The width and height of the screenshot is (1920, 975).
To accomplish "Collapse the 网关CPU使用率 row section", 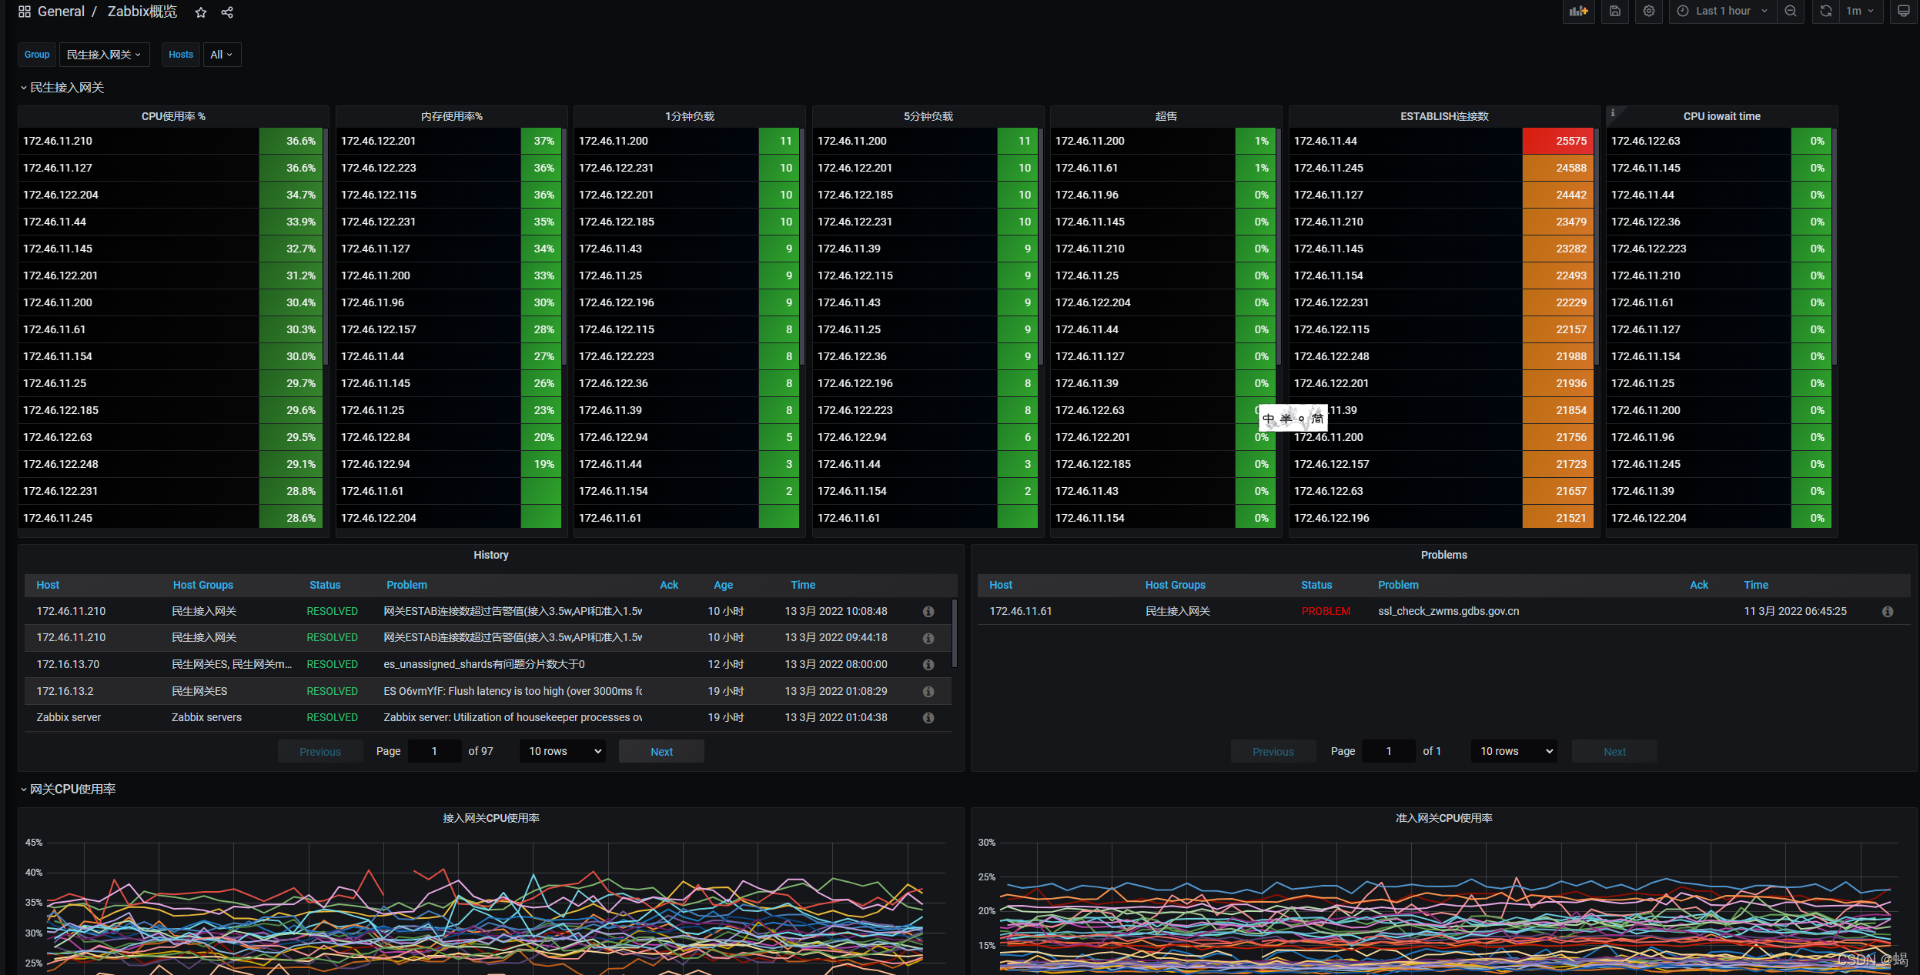I will (68, 790).
